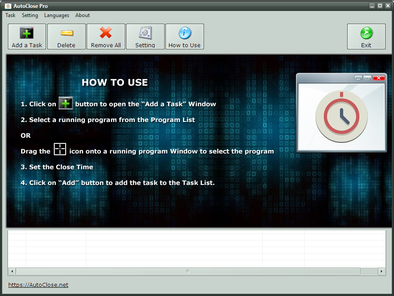Click the horizontal scrollbar thumb

(188, 272)
